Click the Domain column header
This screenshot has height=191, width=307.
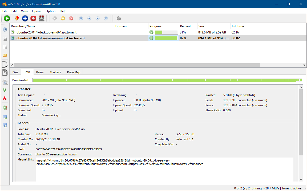tap(131, 26)
